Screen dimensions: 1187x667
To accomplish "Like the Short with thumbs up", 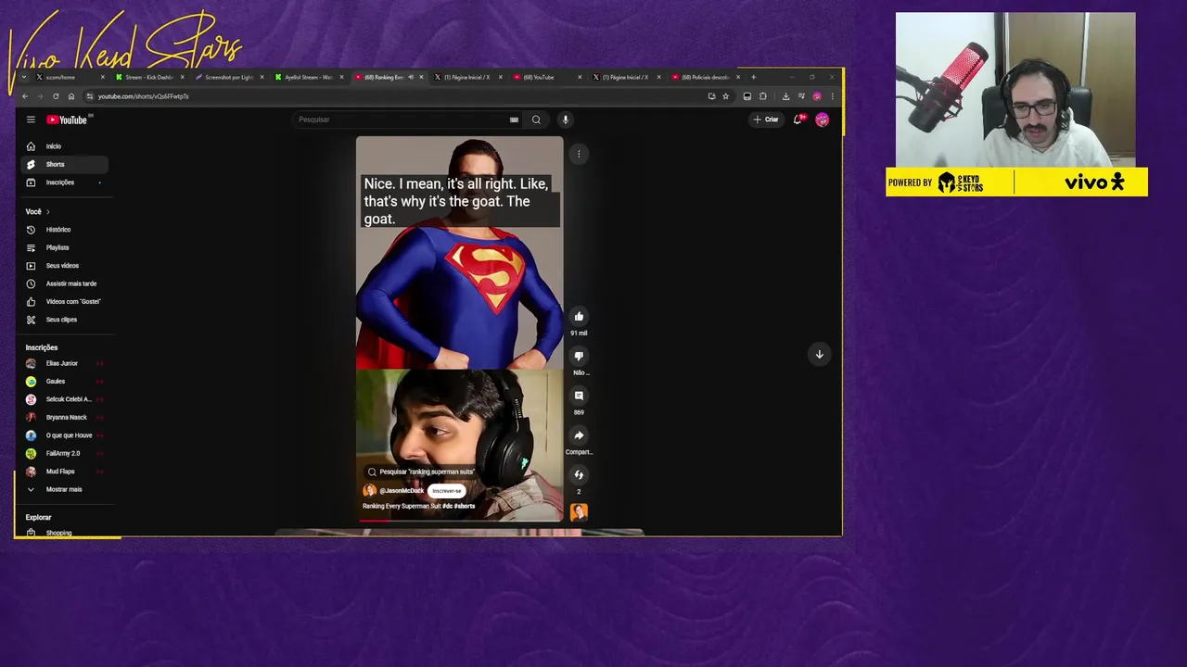I will click(579, 317).
